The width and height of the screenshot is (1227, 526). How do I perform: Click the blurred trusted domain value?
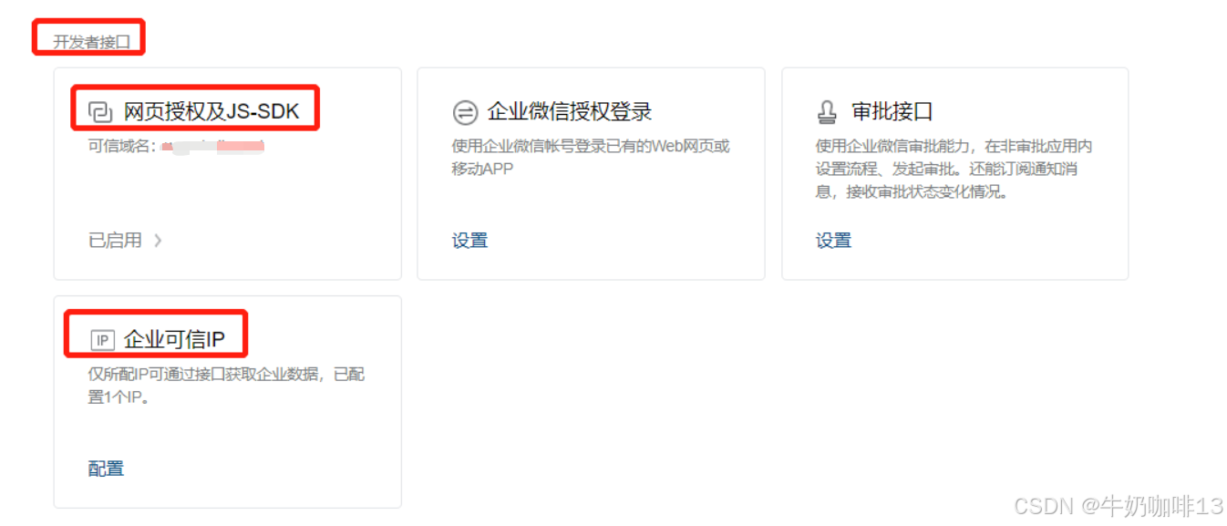pos(211,146)
